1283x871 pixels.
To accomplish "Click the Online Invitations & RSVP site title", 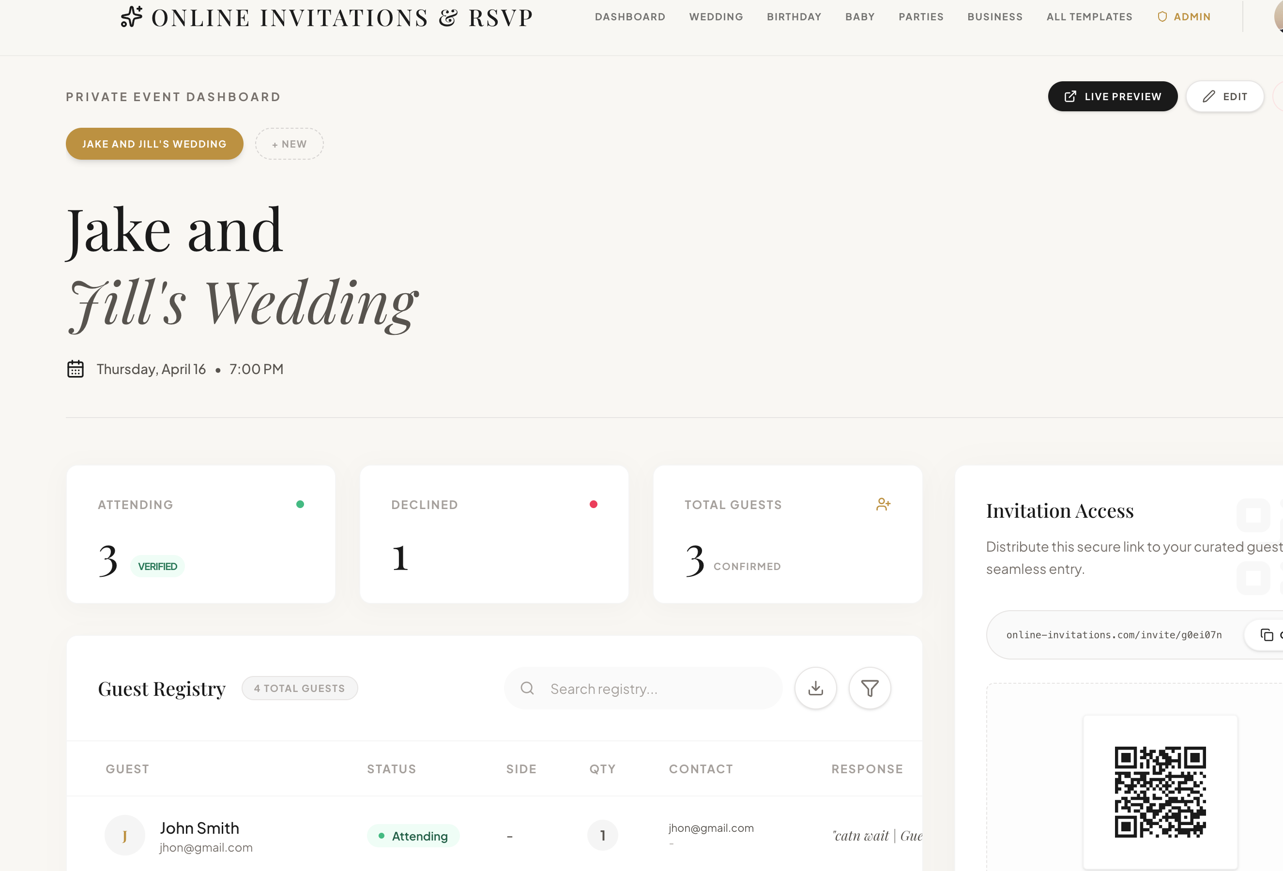I will tap(342, 17).
